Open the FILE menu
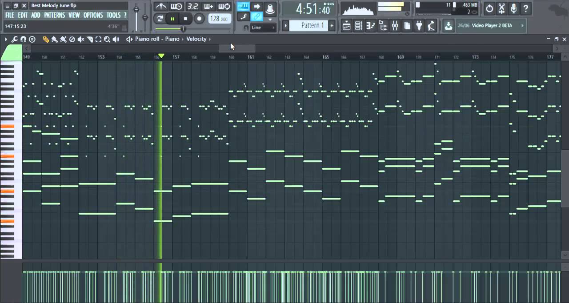 click(10, 15)
